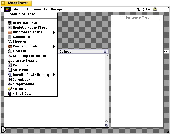Image resolution: width=170 pixels, height=134 pixels.
Task: Click the Sentence Tree window grow box
Action: tap(162, 126)
